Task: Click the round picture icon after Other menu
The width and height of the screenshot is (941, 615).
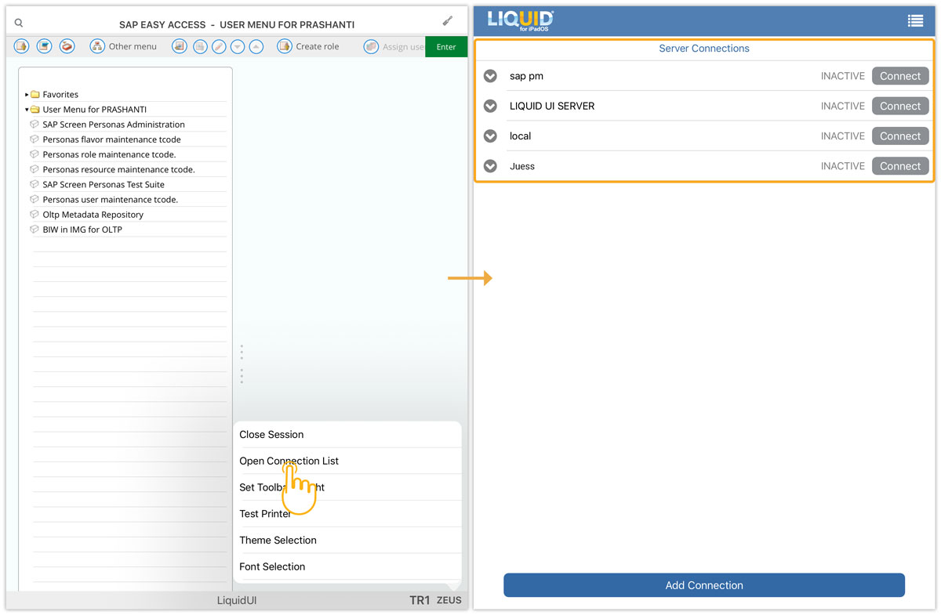Action: [180, 46]
